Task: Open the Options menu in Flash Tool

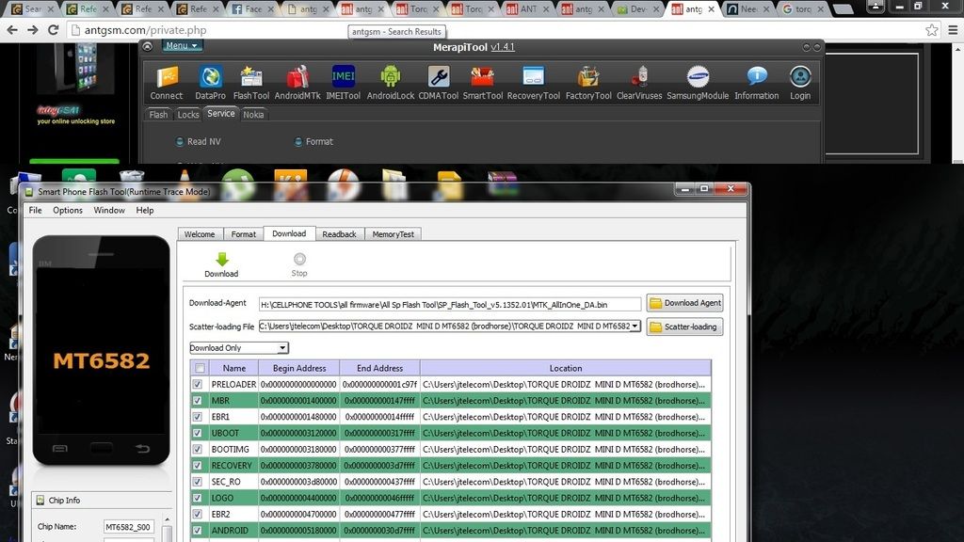Action: [68, 210]
